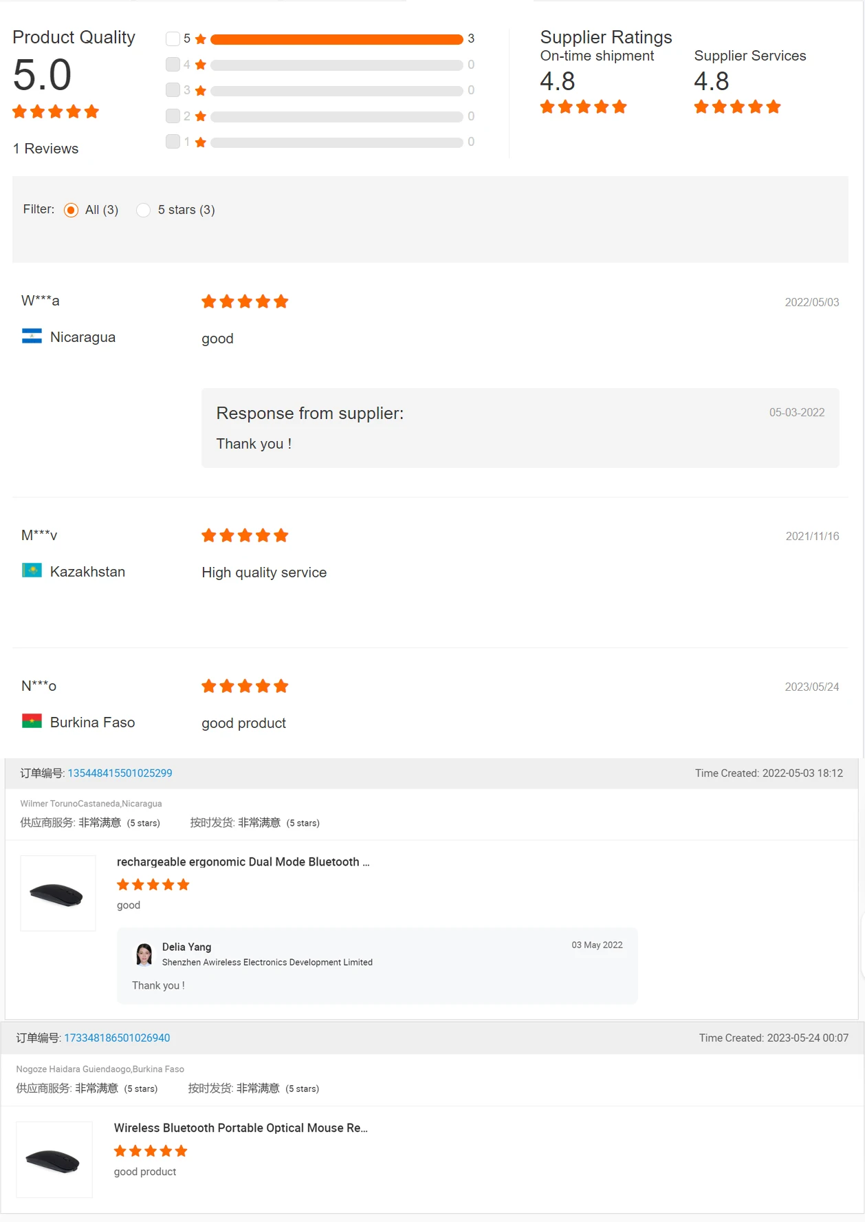Open order number 173348186501026940
This screenshot has height=1222, width=865.
pyautogui.click(x=117, y=1038)
